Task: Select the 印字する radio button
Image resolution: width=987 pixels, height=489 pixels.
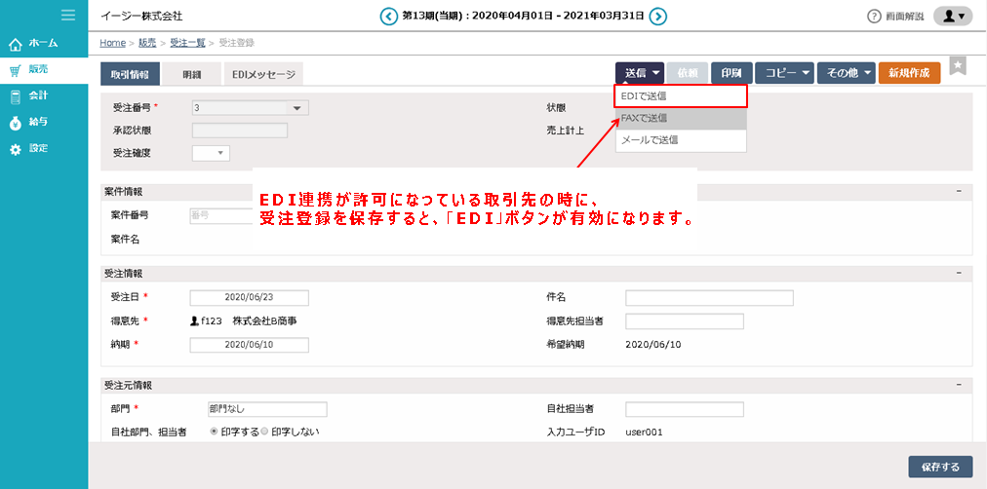Action: tap(214, 431)
